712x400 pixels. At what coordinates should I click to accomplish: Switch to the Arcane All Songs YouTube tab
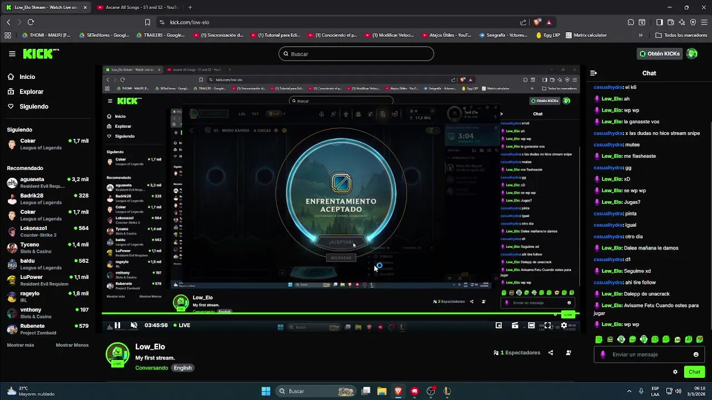137,7
